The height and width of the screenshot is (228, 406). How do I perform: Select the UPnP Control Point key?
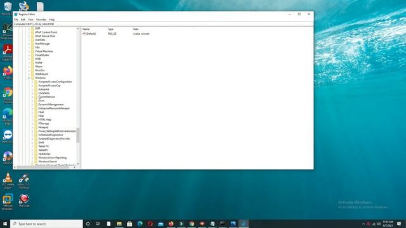point(46,32)
